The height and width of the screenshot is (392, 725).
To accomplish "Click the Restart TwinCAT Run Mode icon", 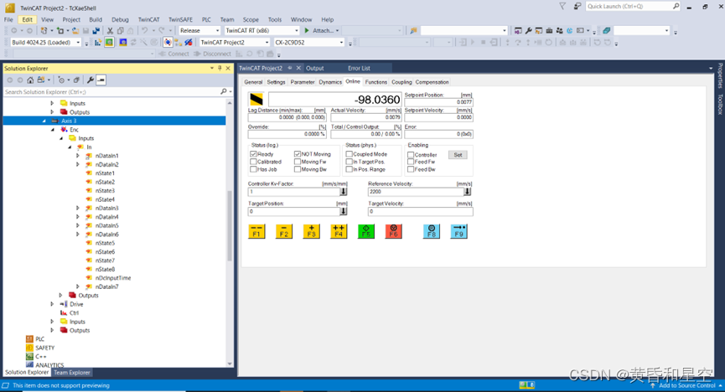I will point(109,42).
